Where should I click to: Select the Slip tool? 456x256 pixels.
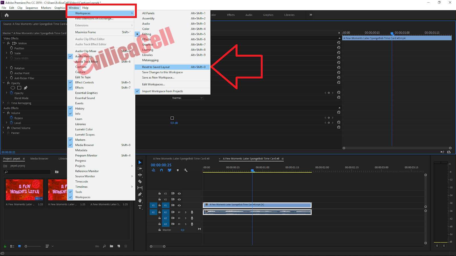[x=140, y=188]
